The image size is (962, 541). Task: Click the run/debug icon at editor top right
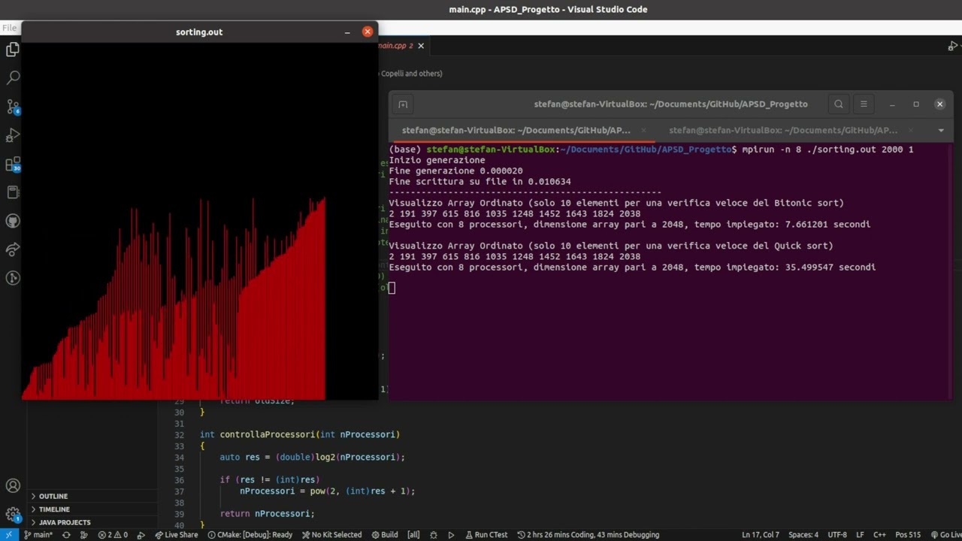[x=953, y=46]
